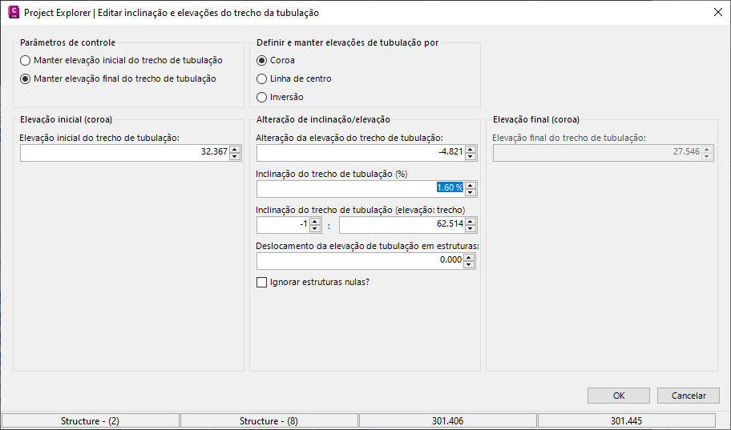
Task: Decrease Inclinação percent with down arrow
Action: click(x=471, y=192)
